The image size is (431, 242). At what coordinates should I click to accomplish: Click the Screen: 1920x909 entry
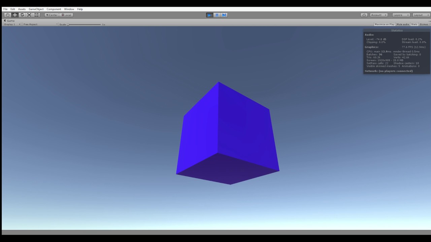tap(385, 60)
